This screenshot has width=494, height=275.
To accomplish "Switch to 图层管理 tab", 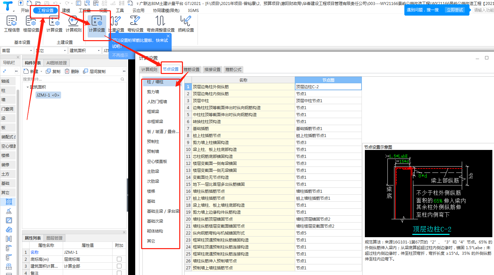I will 54,238.
